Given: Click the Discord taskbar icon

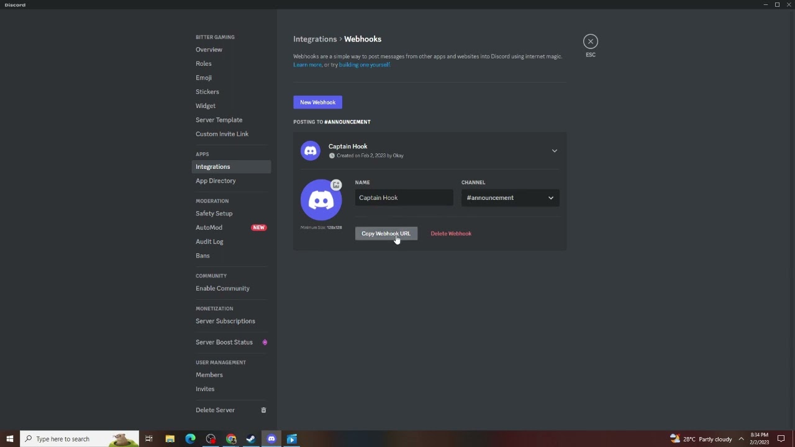Looking at the screenshot, I should click(x=271, y=439).
